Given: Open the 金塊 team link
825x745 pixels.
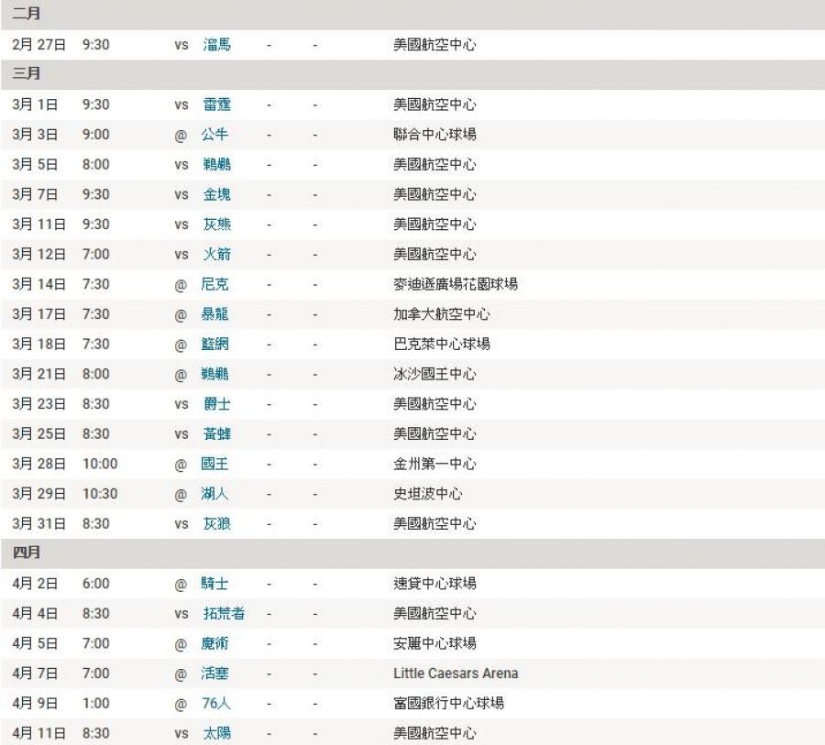Looking at the screenshot, I should pos(216,194).
